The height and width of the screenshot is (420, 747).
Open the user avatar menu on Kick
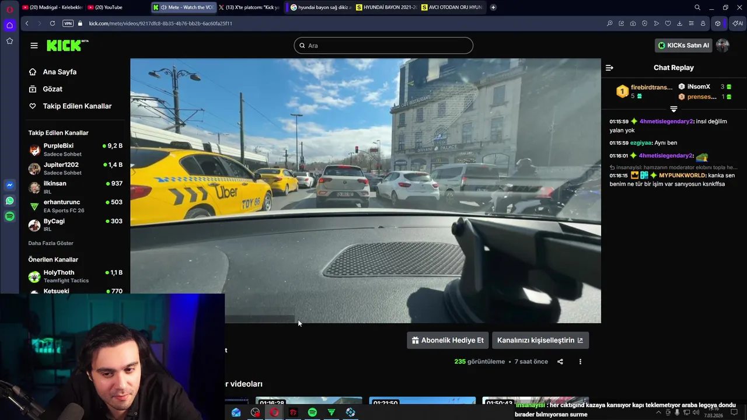[722, 45]
